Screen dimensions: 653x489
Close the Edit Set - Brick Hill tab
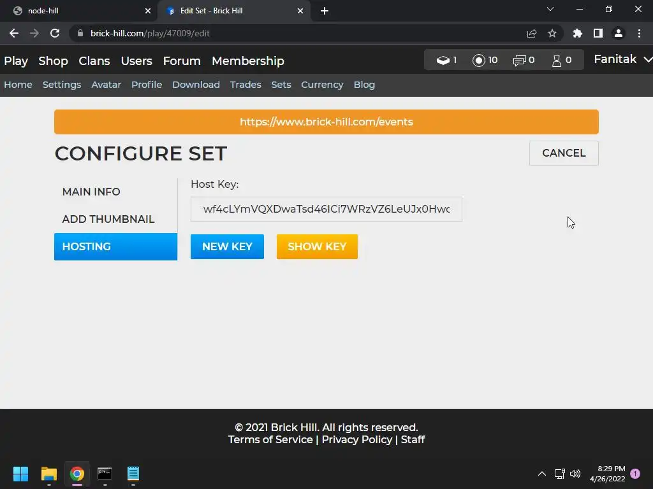(300, 11)
